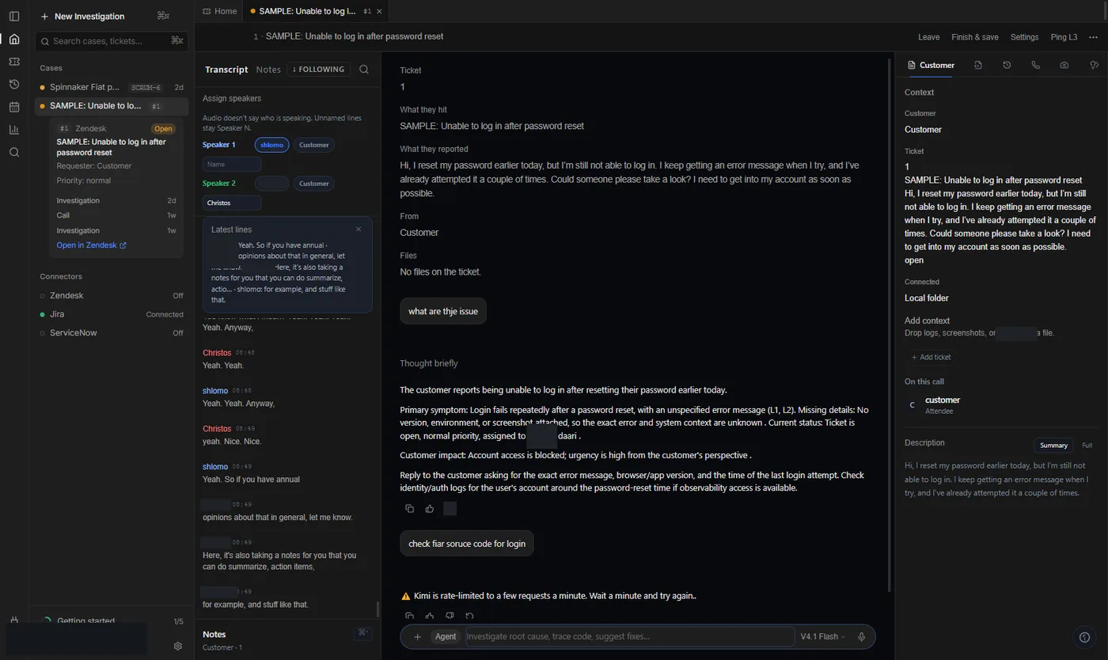Select shlomo chip for Speaker 1

(271, 145)
